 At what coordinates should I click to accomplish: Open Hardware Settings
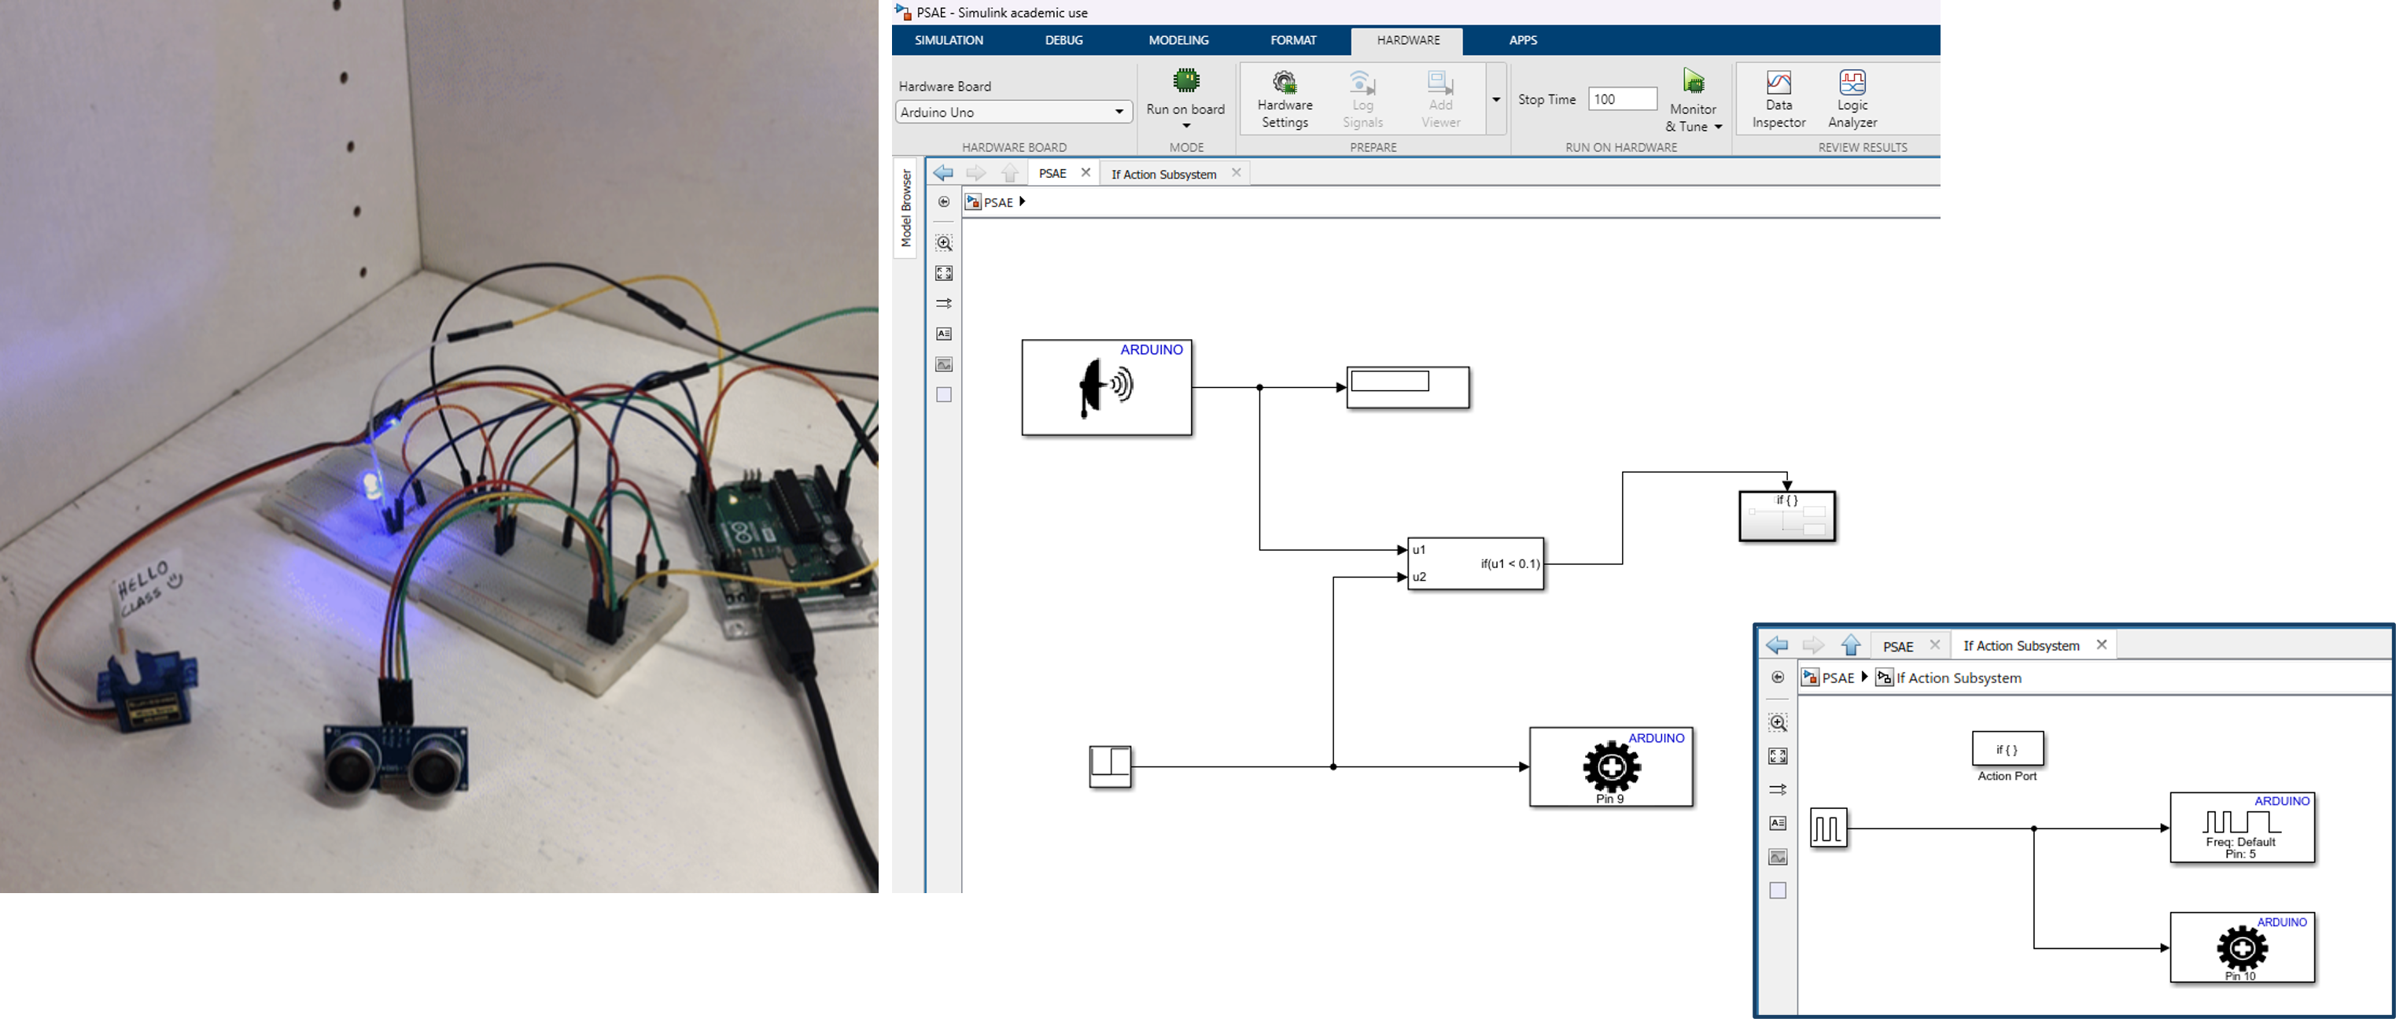[x=1285, y=100]
